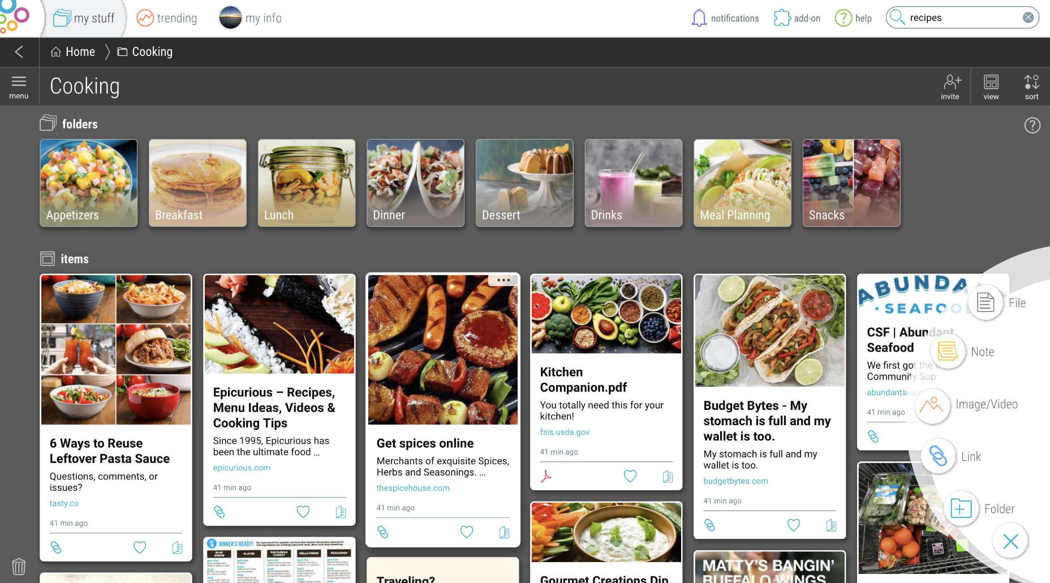Select Cooking in the breadcrumb
The image size is (1050, 583).
pos(145,52)
